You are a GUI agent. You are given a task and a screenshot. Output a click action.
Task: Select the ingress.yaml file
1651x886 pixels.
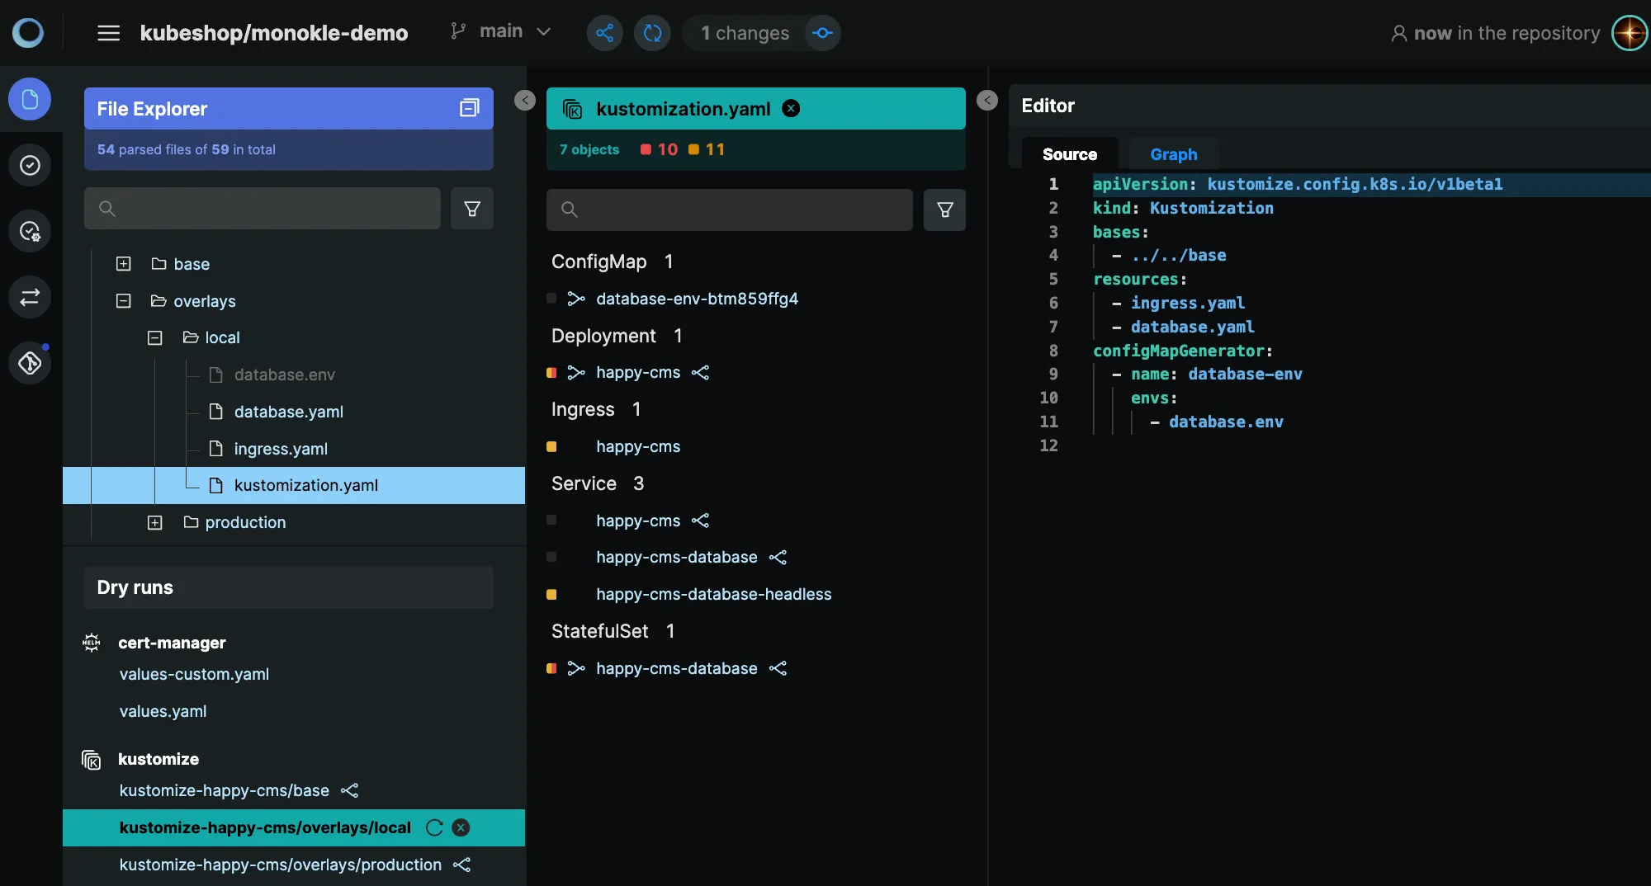pyautogui.click(x=280, y=449)
